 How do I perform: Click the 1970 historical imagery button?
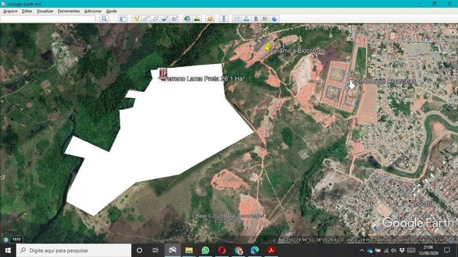pyautogui.click(x=16, y=239)
